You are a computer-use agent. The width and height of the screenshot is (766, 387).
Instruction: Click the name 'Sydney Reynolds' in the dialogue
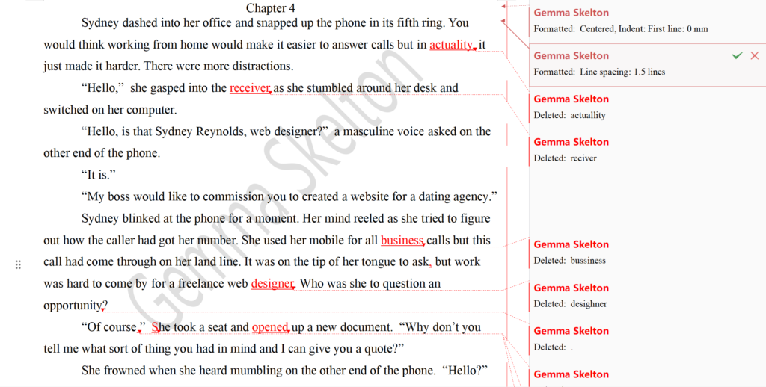(200, 131)
